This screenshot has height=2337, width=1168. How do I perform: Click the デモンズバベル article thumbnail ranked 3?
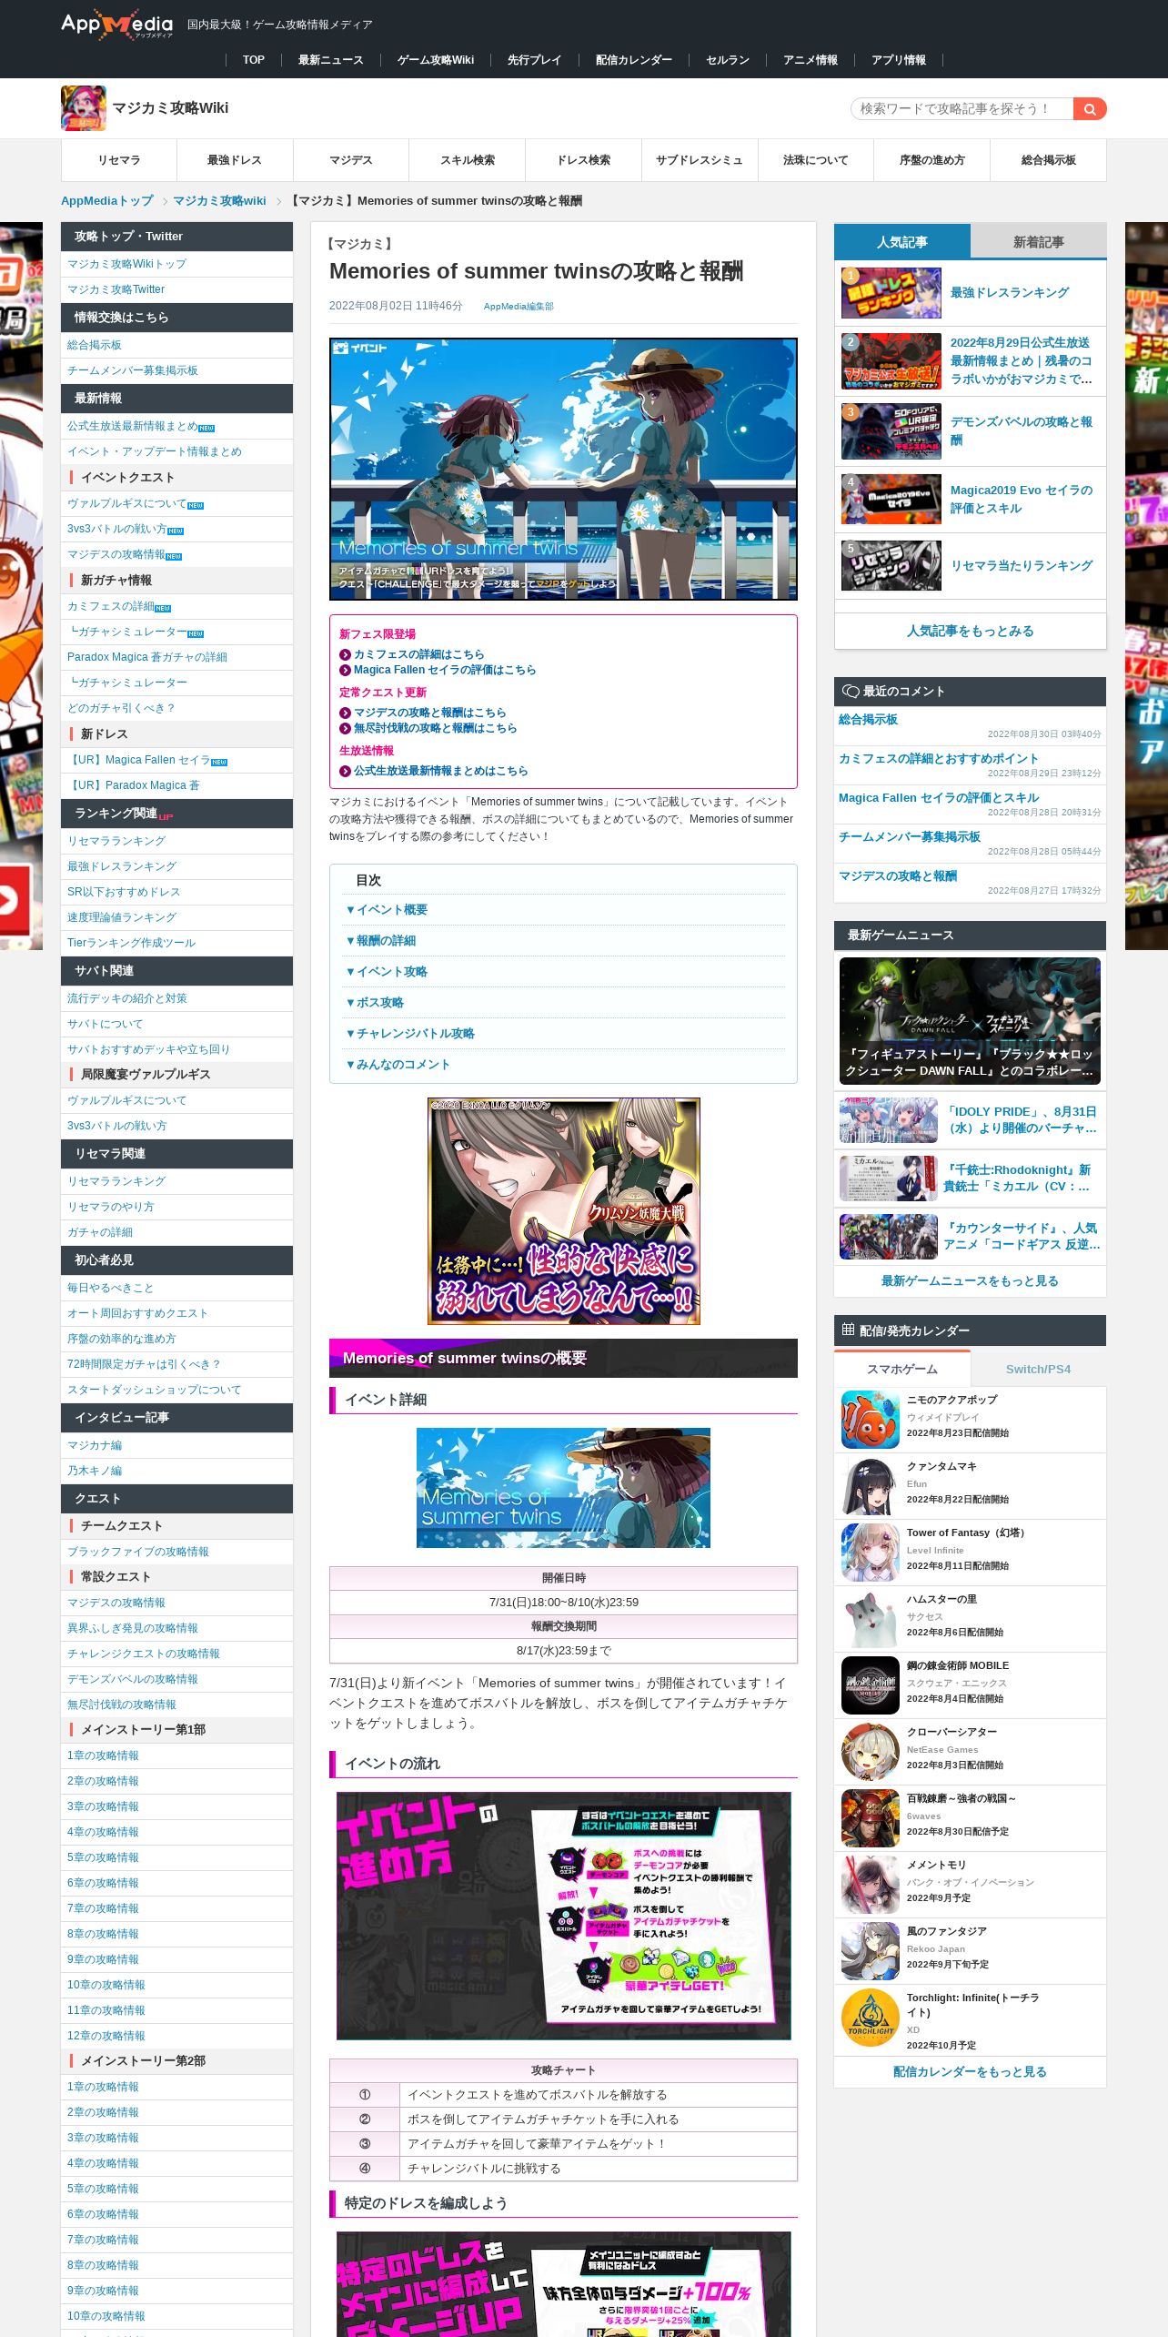(x=891, y=431)
